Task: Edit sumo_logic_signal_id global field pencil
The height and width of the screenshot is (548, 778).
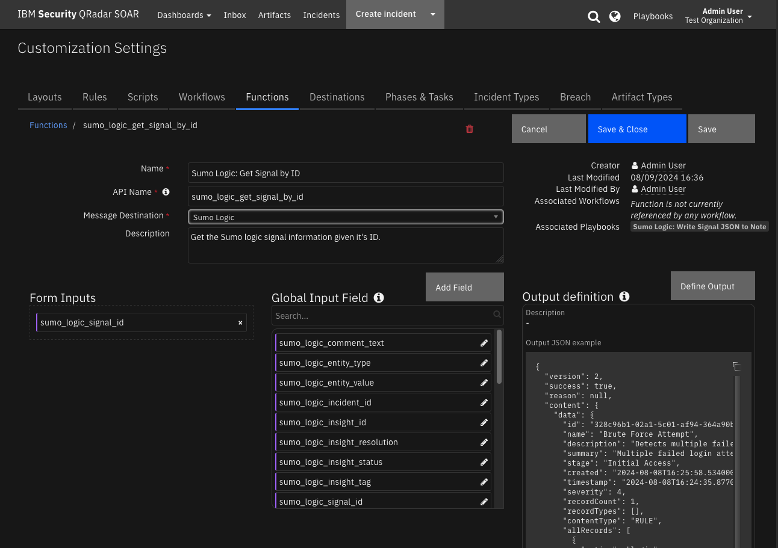Action: pos(484,502)
